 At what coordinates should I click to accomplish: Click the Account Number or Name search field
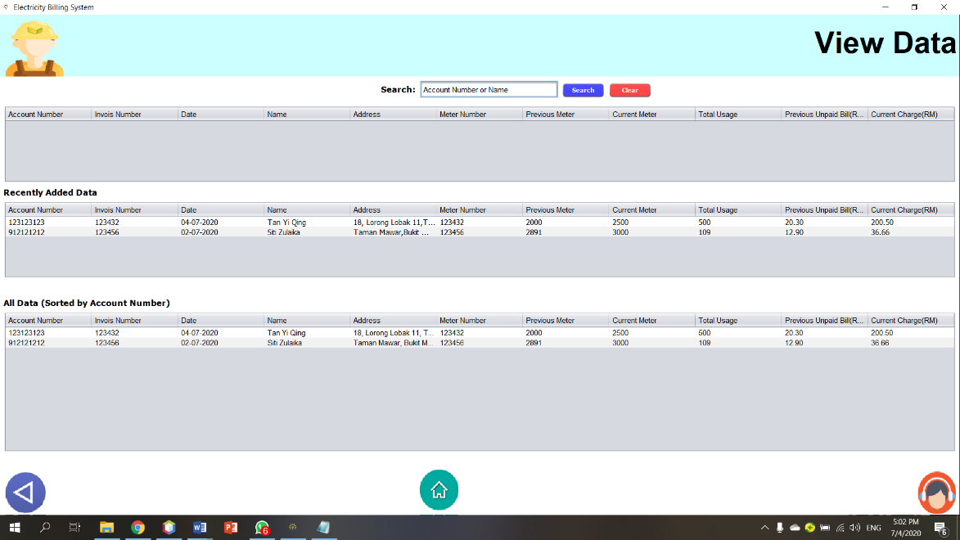pos(488,89)
